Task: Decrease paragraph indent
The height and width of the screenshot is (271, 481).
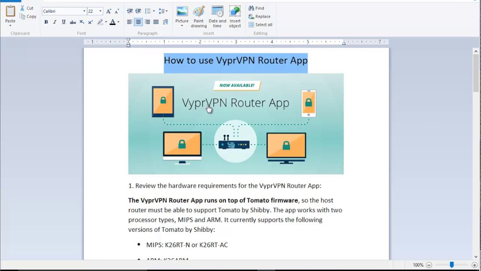Action: (x=130, y=11)
